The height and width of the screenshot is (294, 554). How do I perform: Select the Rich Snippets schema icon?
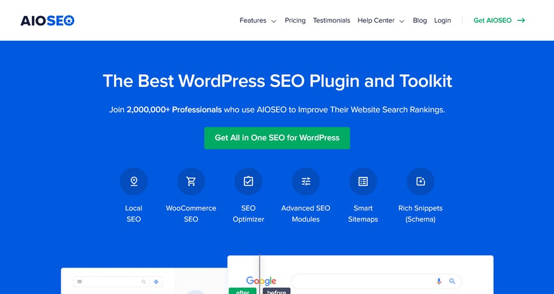click(420, 182)
